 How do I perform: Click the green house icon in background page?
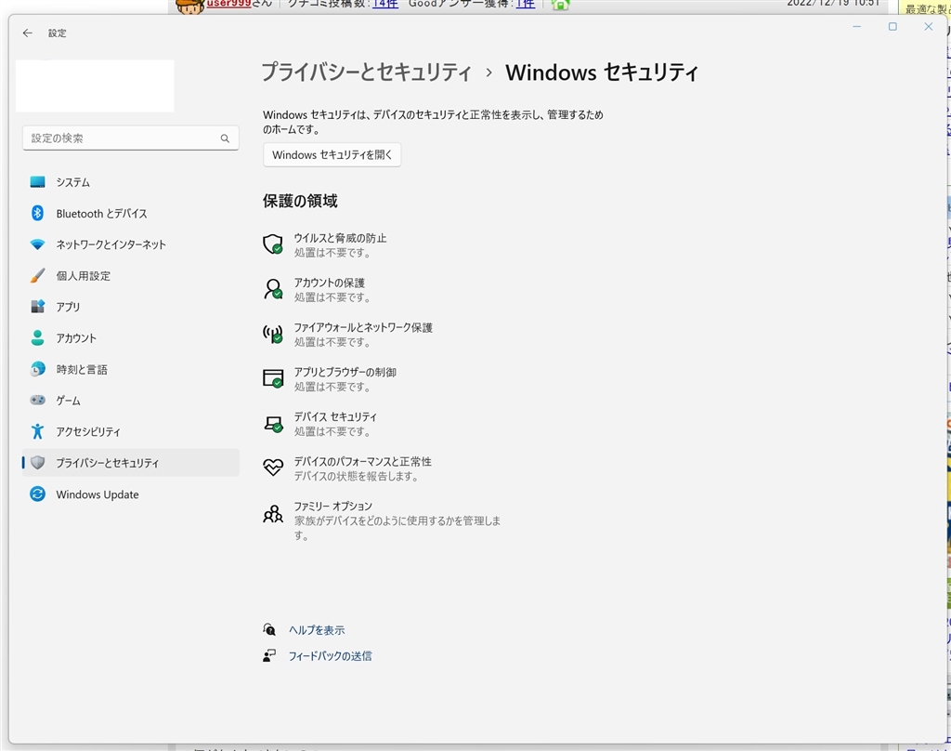[560, 5]
